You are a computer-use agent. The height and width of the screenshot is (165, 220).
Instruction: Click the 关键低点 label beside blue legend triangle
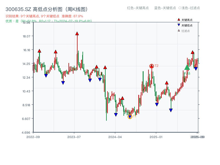pyautogui.click(x=187, y=25)
